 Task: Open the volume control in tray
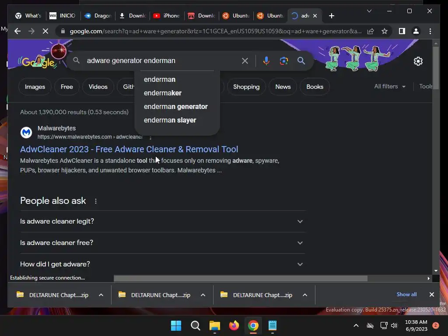[x=394, y=325]
